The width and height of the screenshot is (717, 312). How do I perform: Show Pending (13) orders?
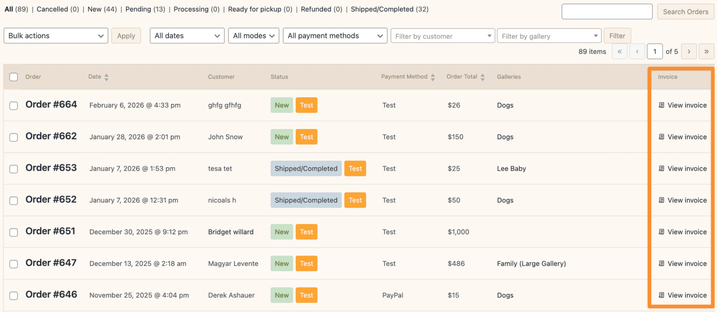click(x=145, y=9)
